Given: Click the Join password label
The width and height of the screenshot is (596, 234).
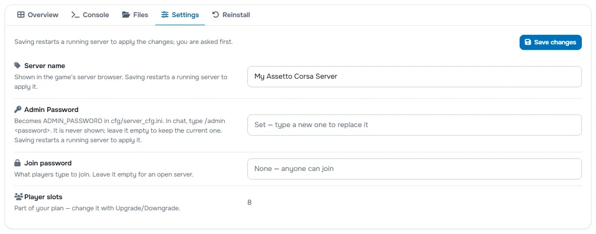Looking at the screenshot, I should pyautogui.click(x=48, y=163).
